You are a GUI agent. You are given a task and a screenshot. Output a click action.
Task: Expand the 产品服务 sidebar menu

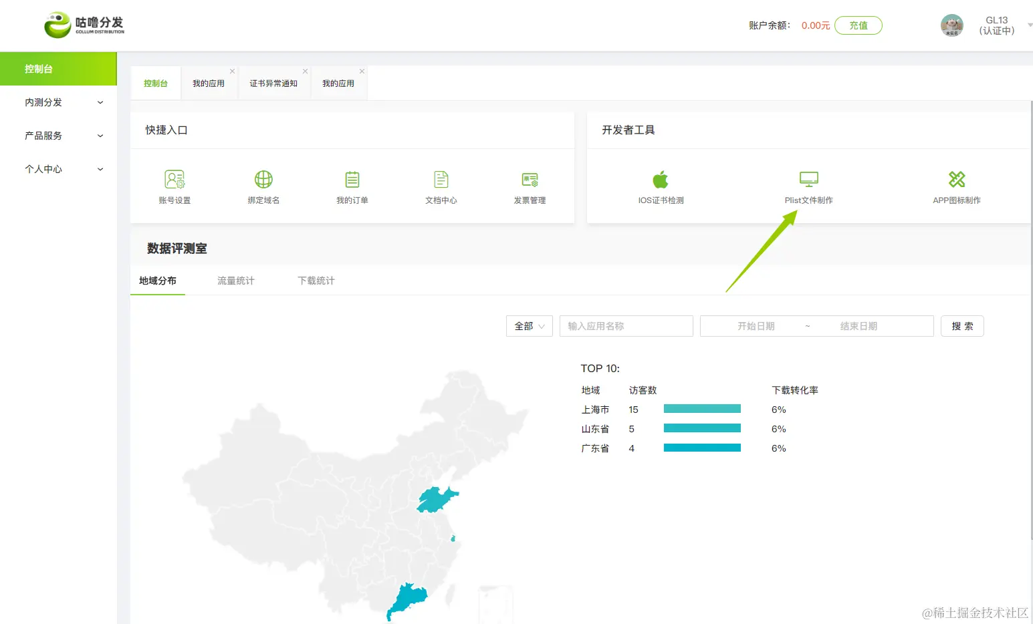[x=59, y=136]
